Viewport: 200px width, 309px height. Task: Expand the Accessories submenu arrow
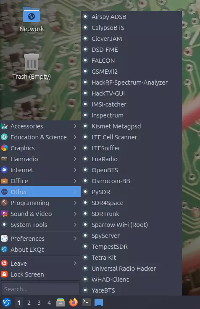75,126
